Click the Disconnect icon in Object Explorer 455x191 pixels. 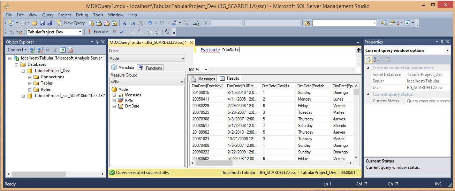point(40,50)
